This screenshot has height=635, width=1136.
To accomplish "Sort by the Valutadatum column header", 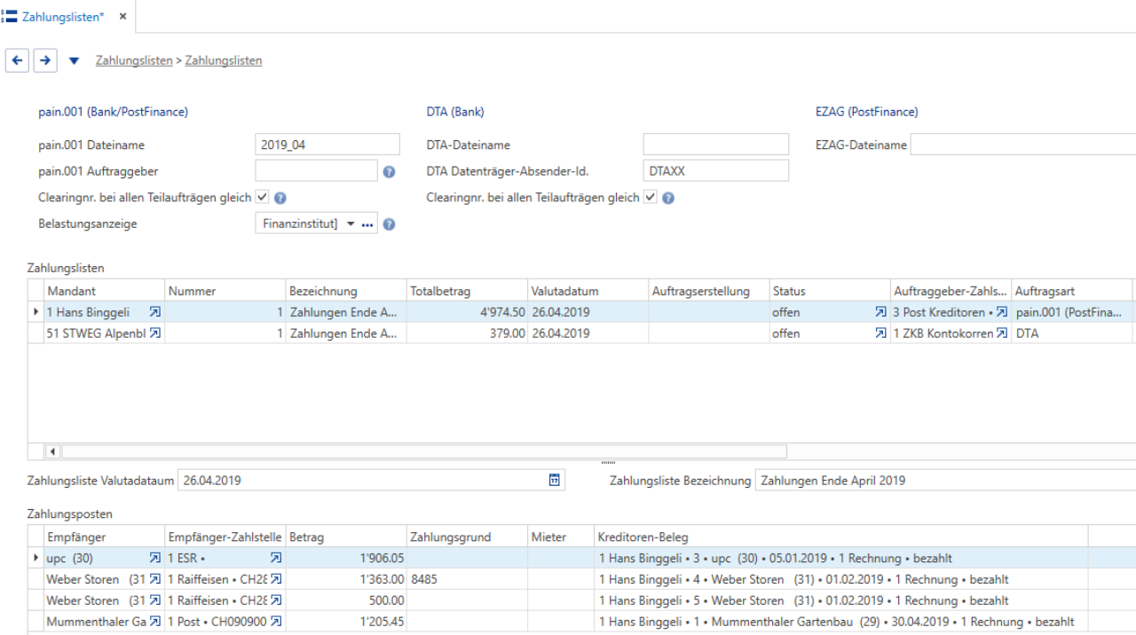I will point(588,291).
